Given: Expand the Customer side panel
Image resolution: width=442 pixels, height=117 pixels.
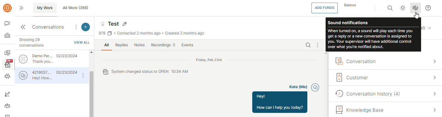Looking at the screenshot, I should pos(385,78).
